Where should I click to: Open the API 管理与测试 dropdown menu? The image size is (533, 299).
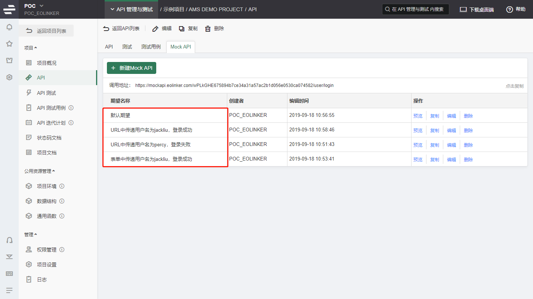coord(132,9)
